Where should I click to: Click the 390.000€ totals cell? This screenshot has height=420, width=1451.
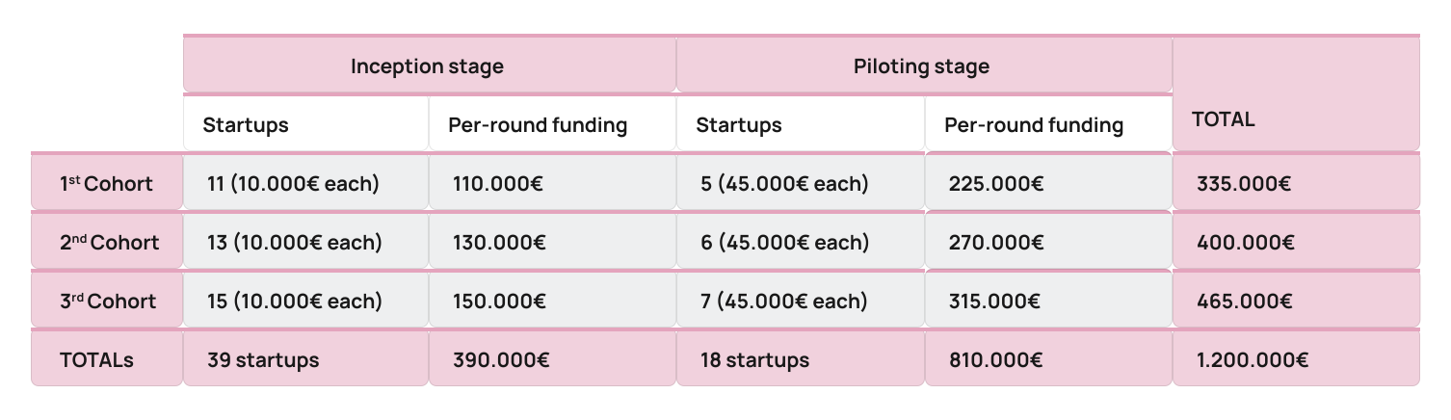(553, 358)
